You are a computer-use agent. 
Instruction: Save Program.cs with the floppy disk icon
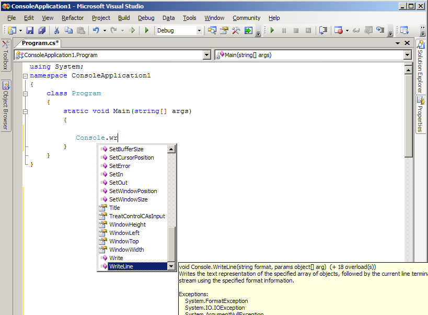[x=29, y=30]
